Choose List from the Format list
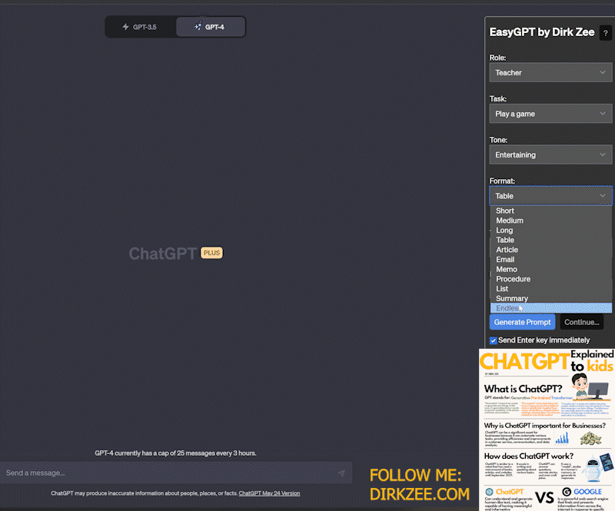 (550, 289)
